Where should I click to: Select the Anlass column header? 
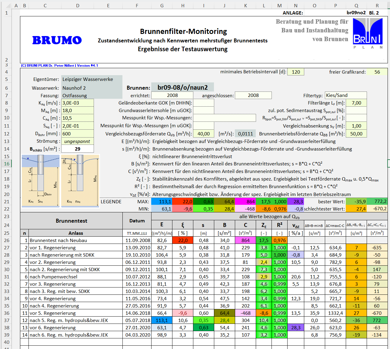[75, 233]
